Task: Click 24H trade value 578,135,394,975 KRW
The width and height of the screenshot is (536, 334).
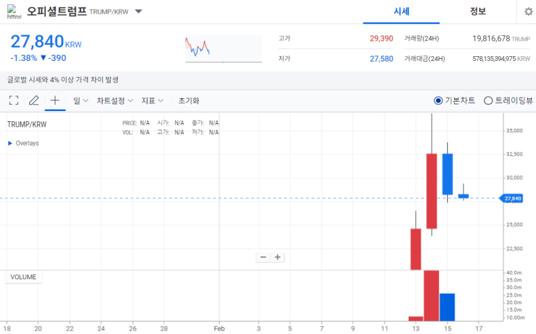Action: 501,59
